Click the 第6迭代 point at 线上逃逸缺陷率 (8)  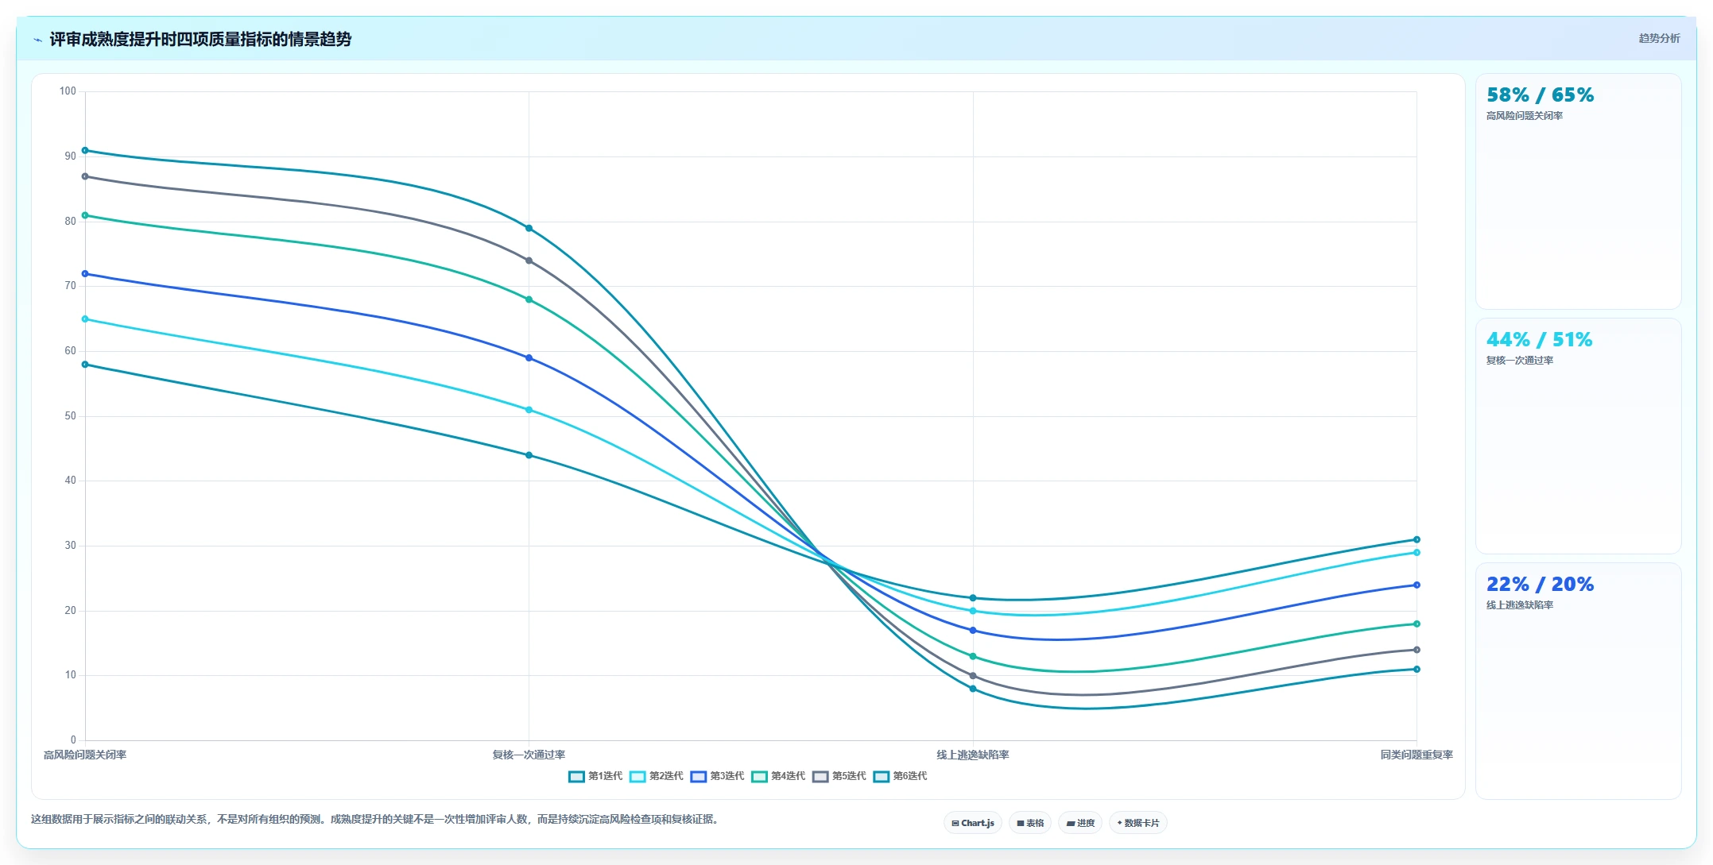(973, 689)
